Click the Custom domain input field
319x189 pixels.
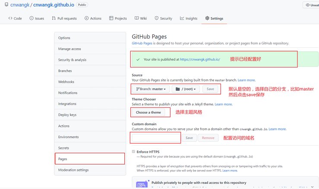156,138
